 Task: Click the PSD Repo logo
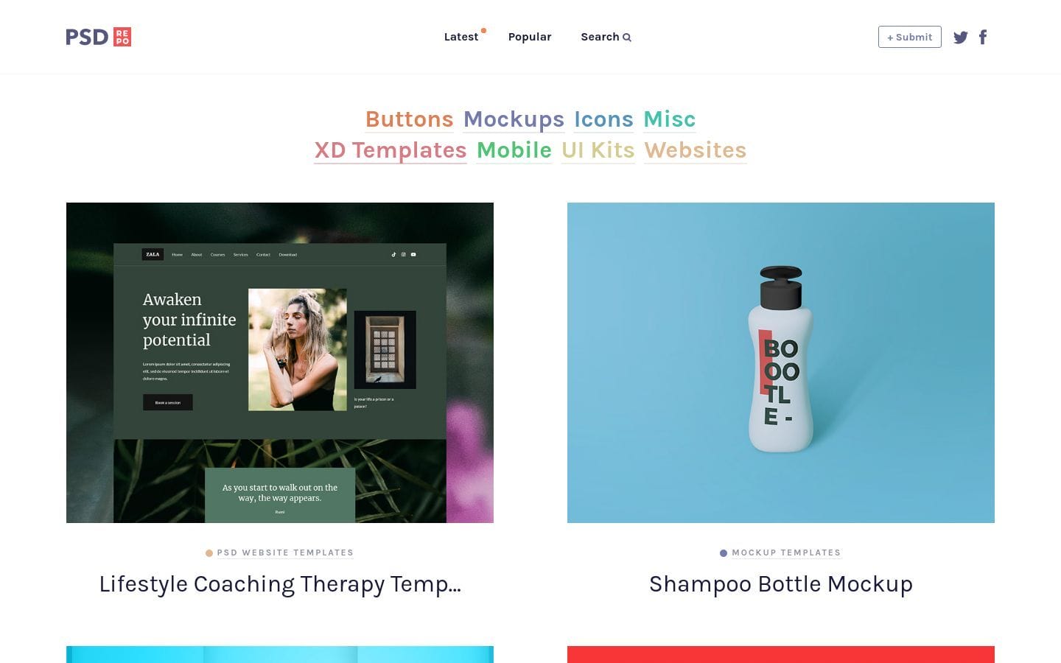[x=99, y=37]
